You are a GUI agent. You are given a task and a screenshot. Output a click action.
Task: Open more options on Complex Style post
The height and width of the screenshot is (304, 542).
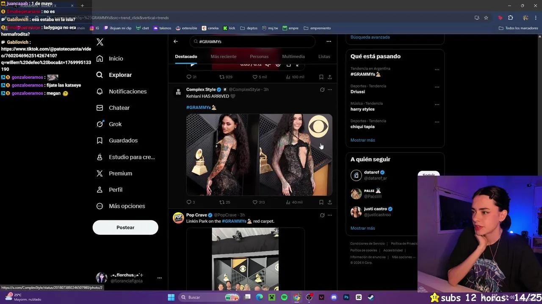[330, 90]
